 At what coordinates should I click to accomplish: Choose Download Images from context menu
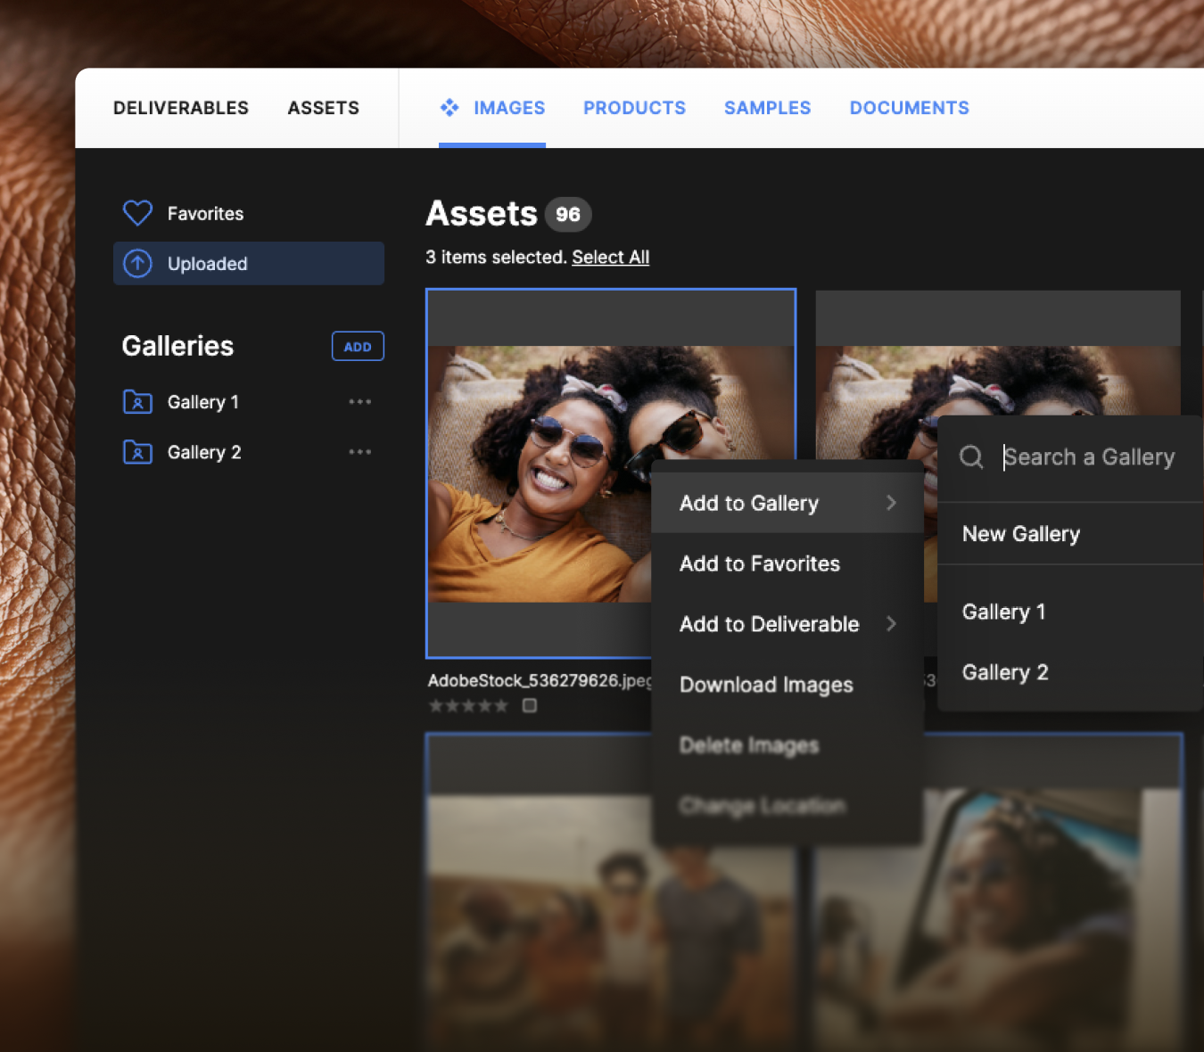766,685
